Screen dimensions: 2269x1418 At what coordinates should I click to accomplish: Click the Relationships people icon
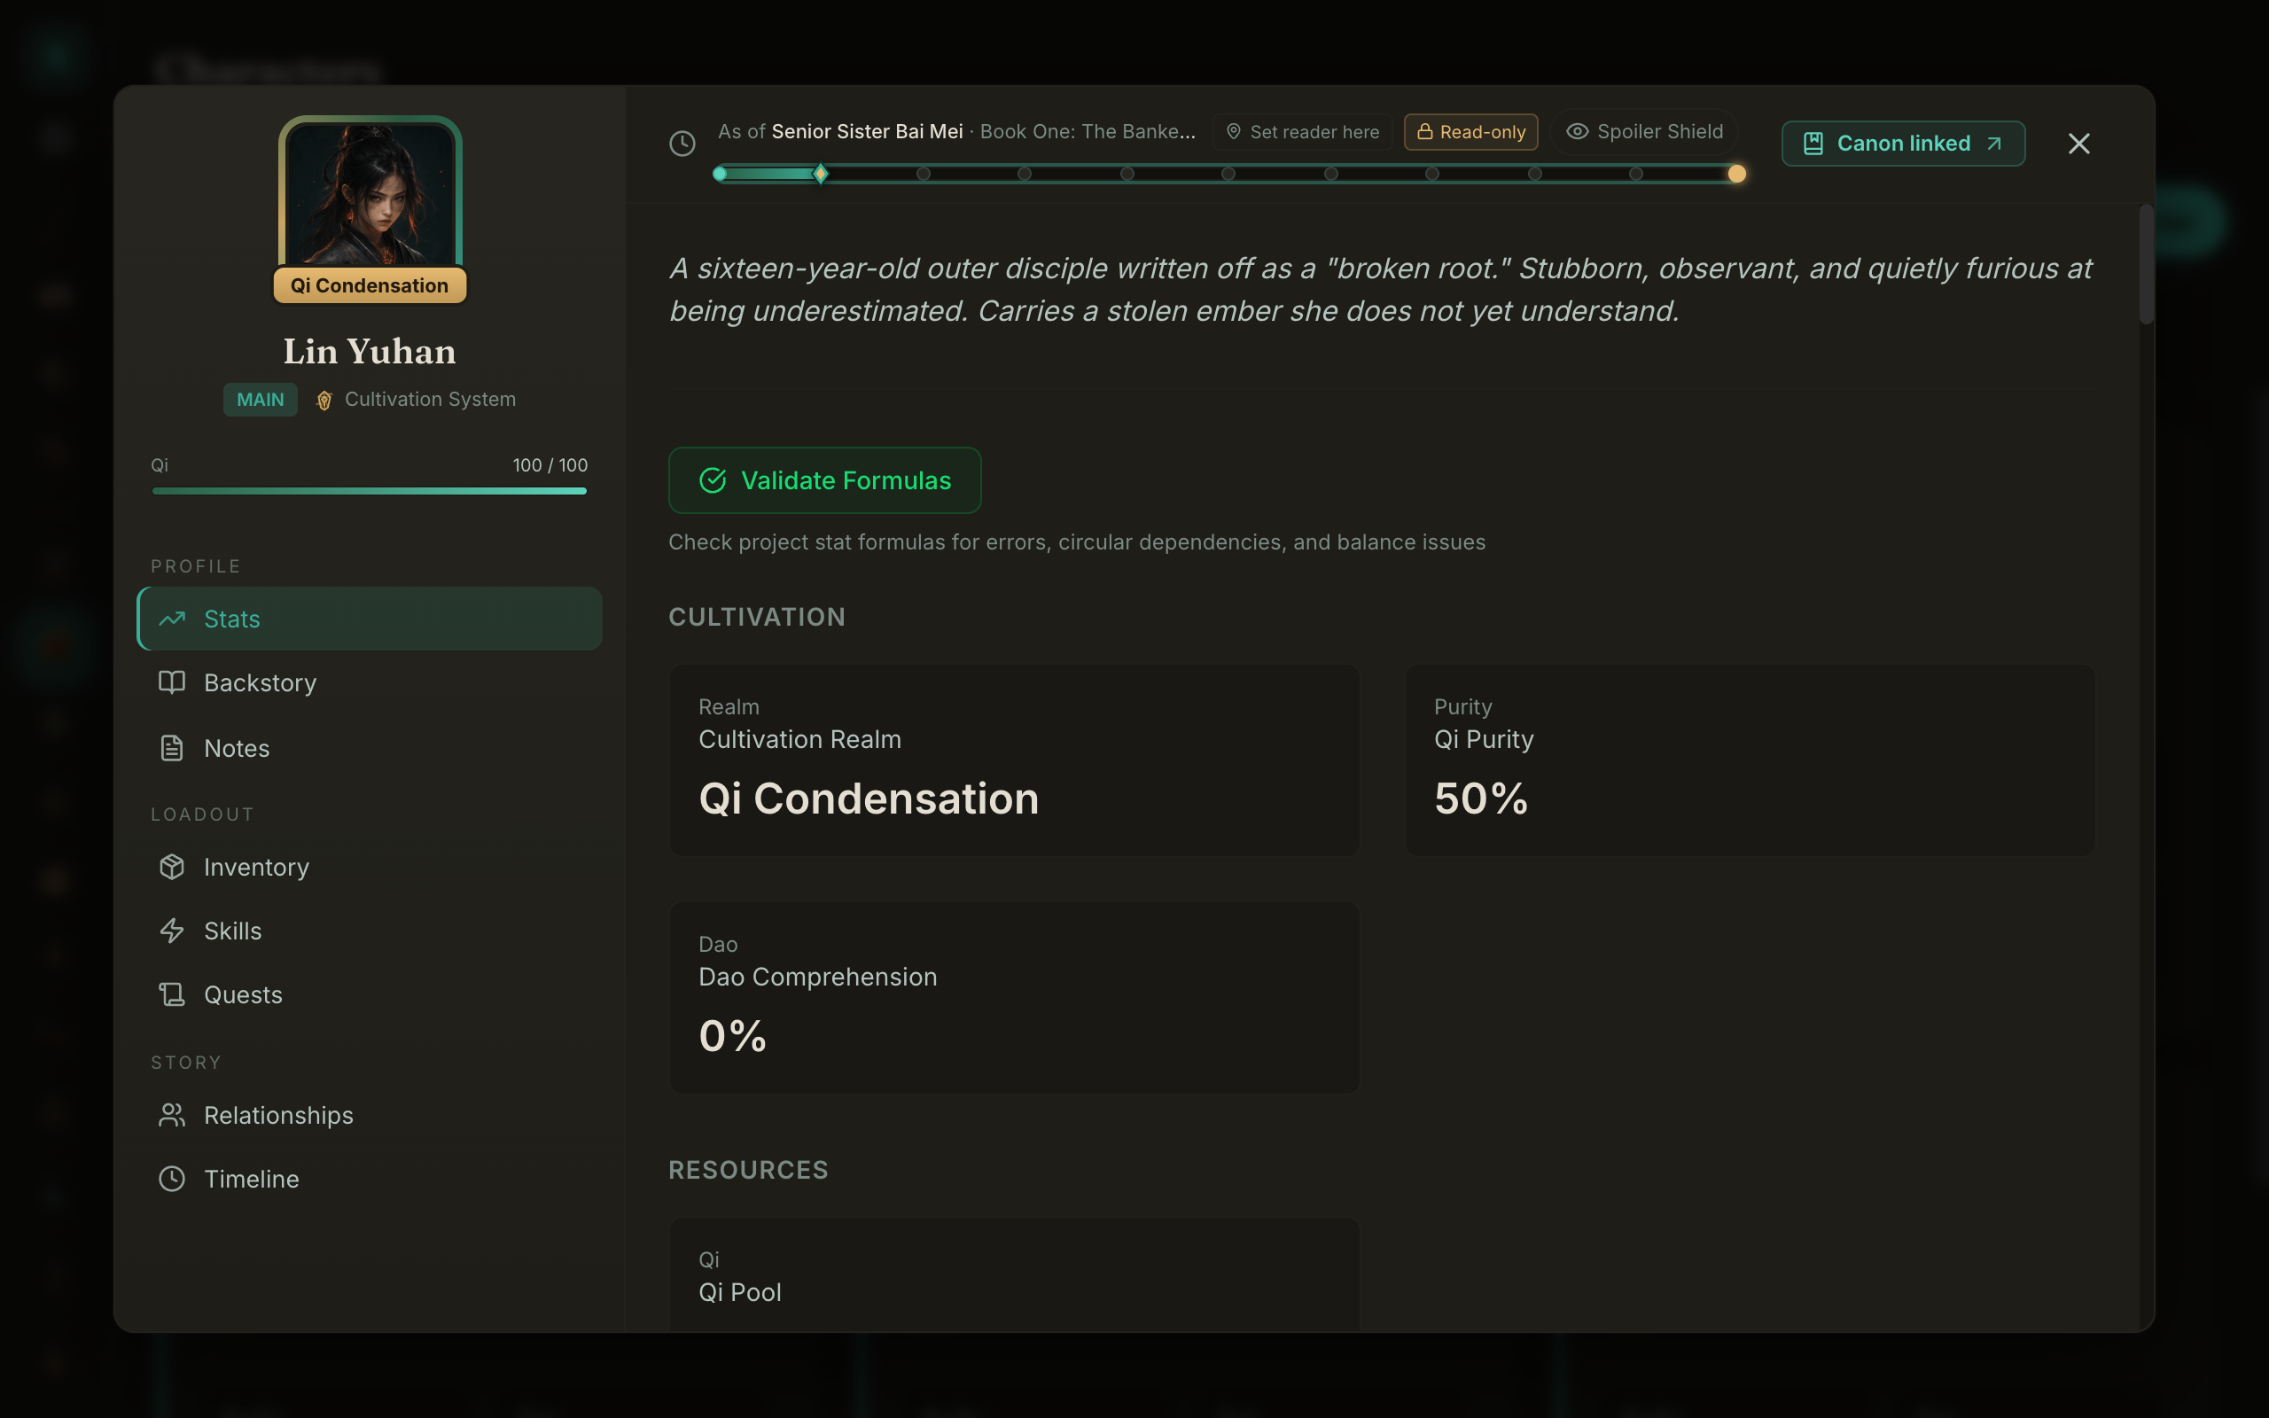[x=172, y=1115]
